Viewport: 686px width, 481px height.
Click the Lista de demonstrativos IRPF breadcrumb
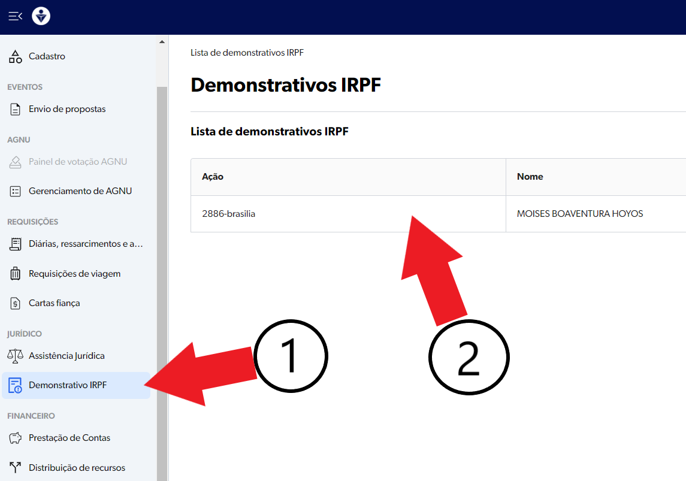click(247, 53)
